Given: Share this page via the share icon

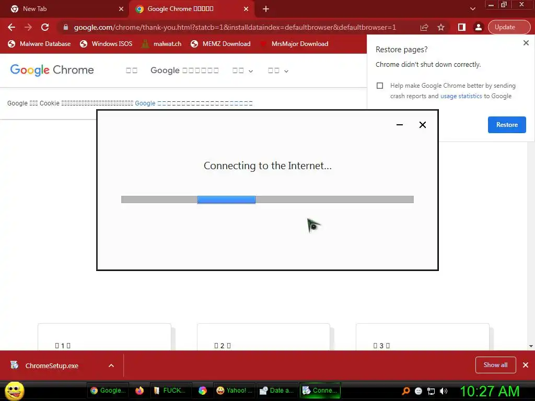Looking at the screenshot, I should 424,27.
